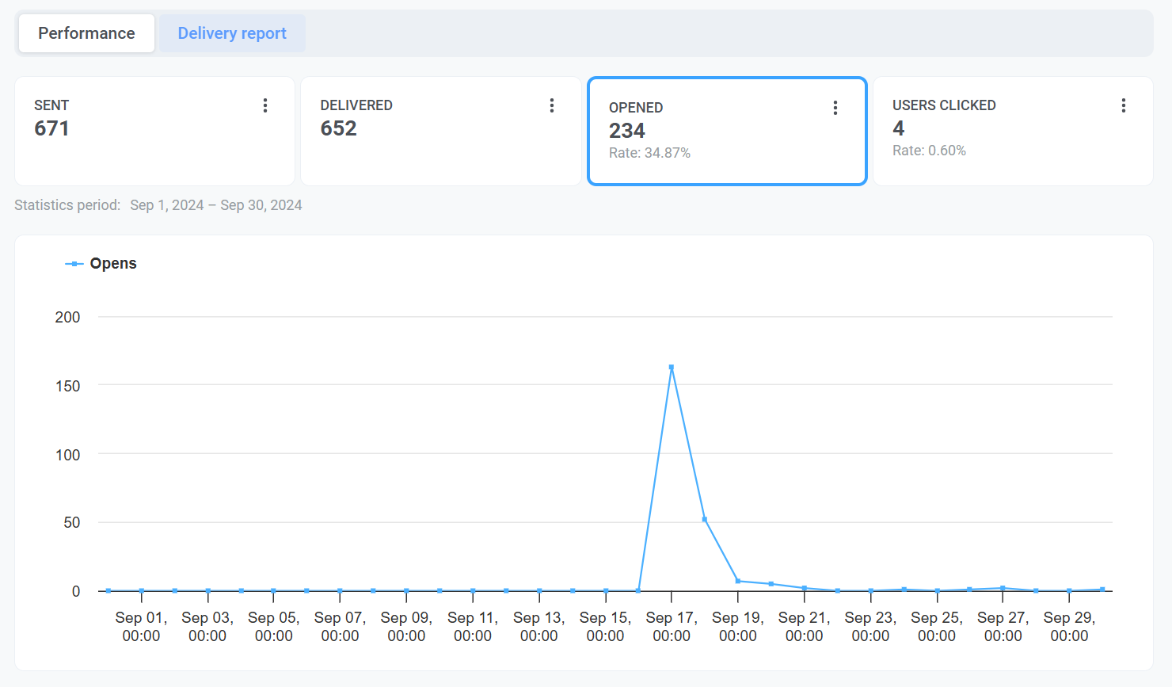Open the three-dot menu on the Delivered card
1172x687 pixels.
[552, 105]
